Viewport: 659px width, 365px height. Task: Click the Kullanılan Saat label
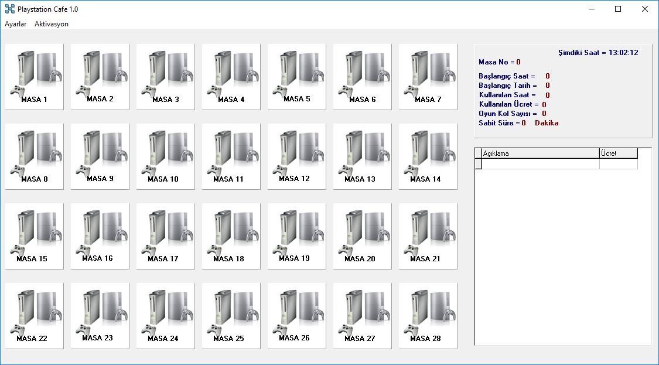click(507, 95)
